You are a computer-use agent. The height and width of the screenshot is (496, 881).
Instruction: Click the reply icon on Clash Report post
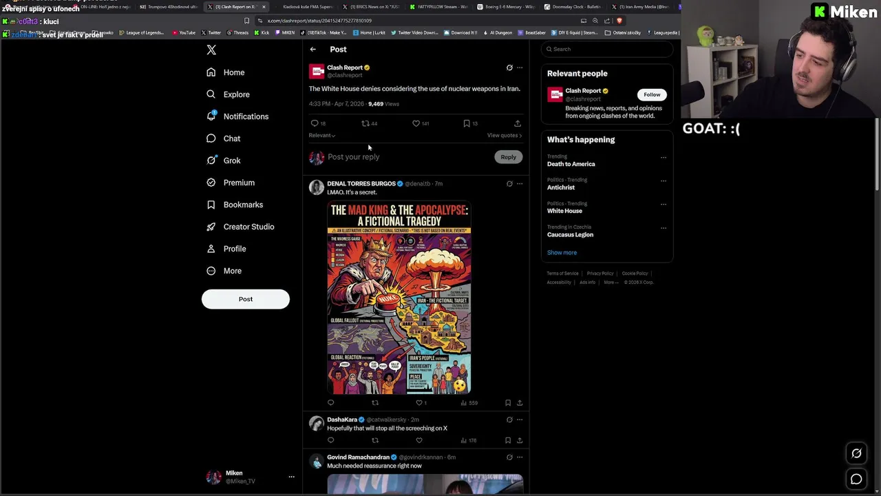coord(315,123)
